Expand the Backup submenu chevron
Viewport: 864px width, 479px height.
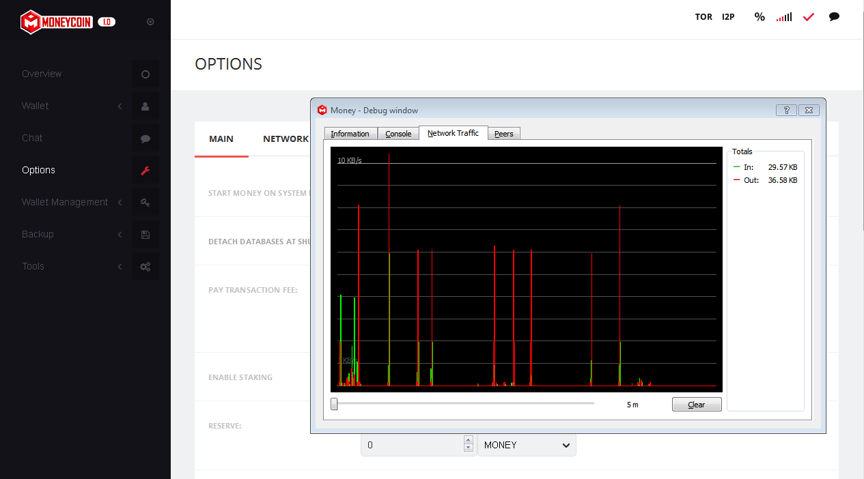[120, 235]
